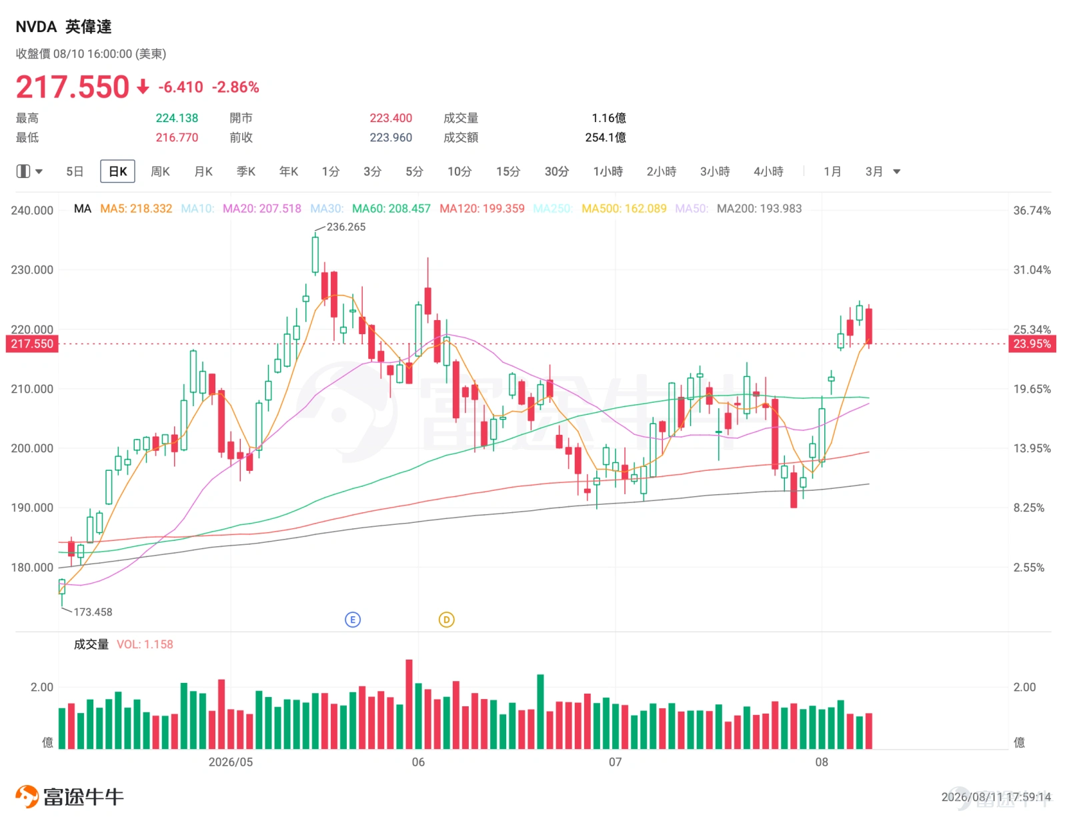This screenshot has width=1067, height=823.
Task: Select the 2小時 interval
Action: point(662,171)
